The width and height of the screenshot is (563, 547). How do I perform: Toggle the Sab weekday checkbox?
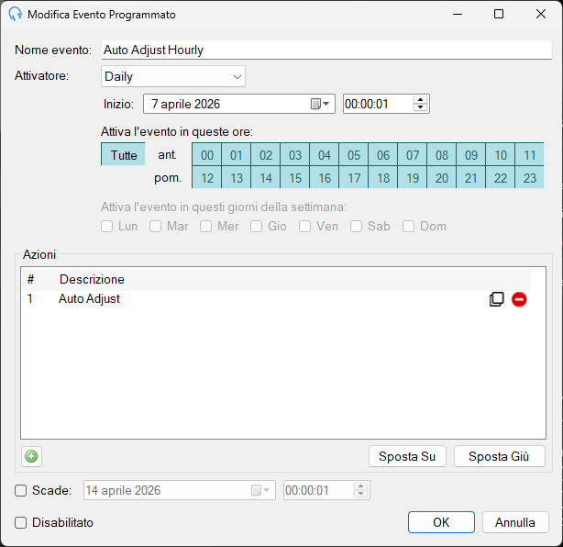356,227
